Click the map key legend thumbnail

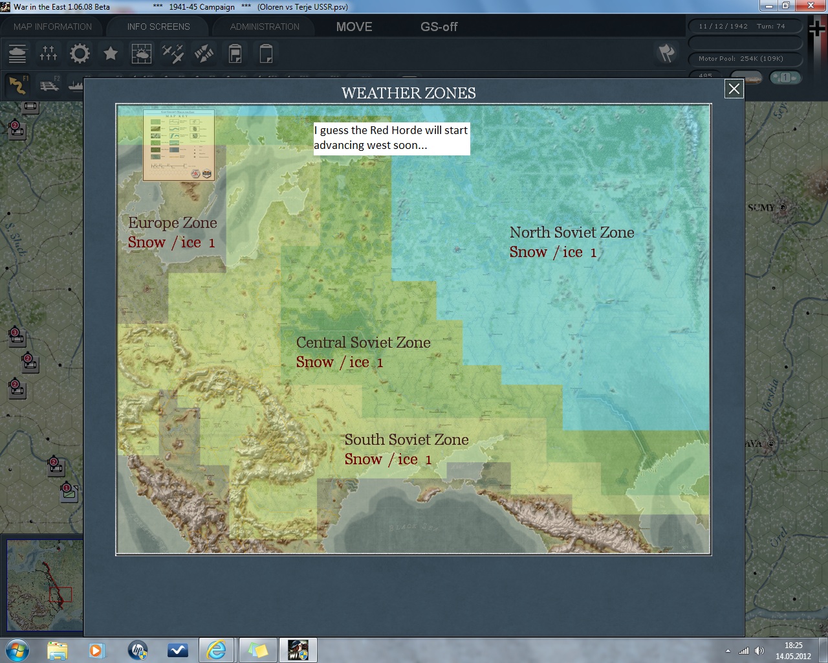[x=179, y=144]
